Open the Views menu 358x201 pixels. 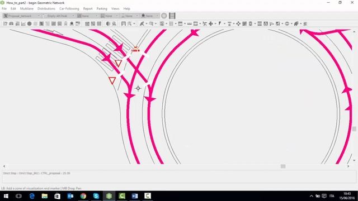point(115,9)
